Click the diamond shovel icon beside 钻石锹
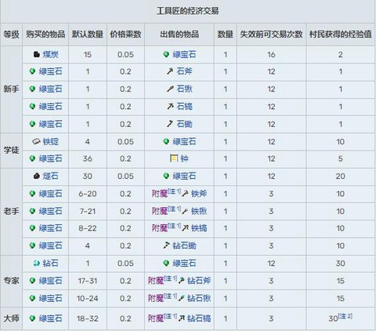376x331 pixels. [x=182, y=298]
